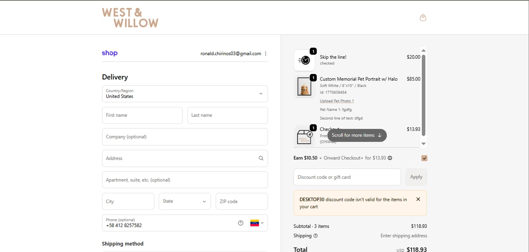Click the Delivery heading
The width and height of the screenshot is (529, 252).
115,77
